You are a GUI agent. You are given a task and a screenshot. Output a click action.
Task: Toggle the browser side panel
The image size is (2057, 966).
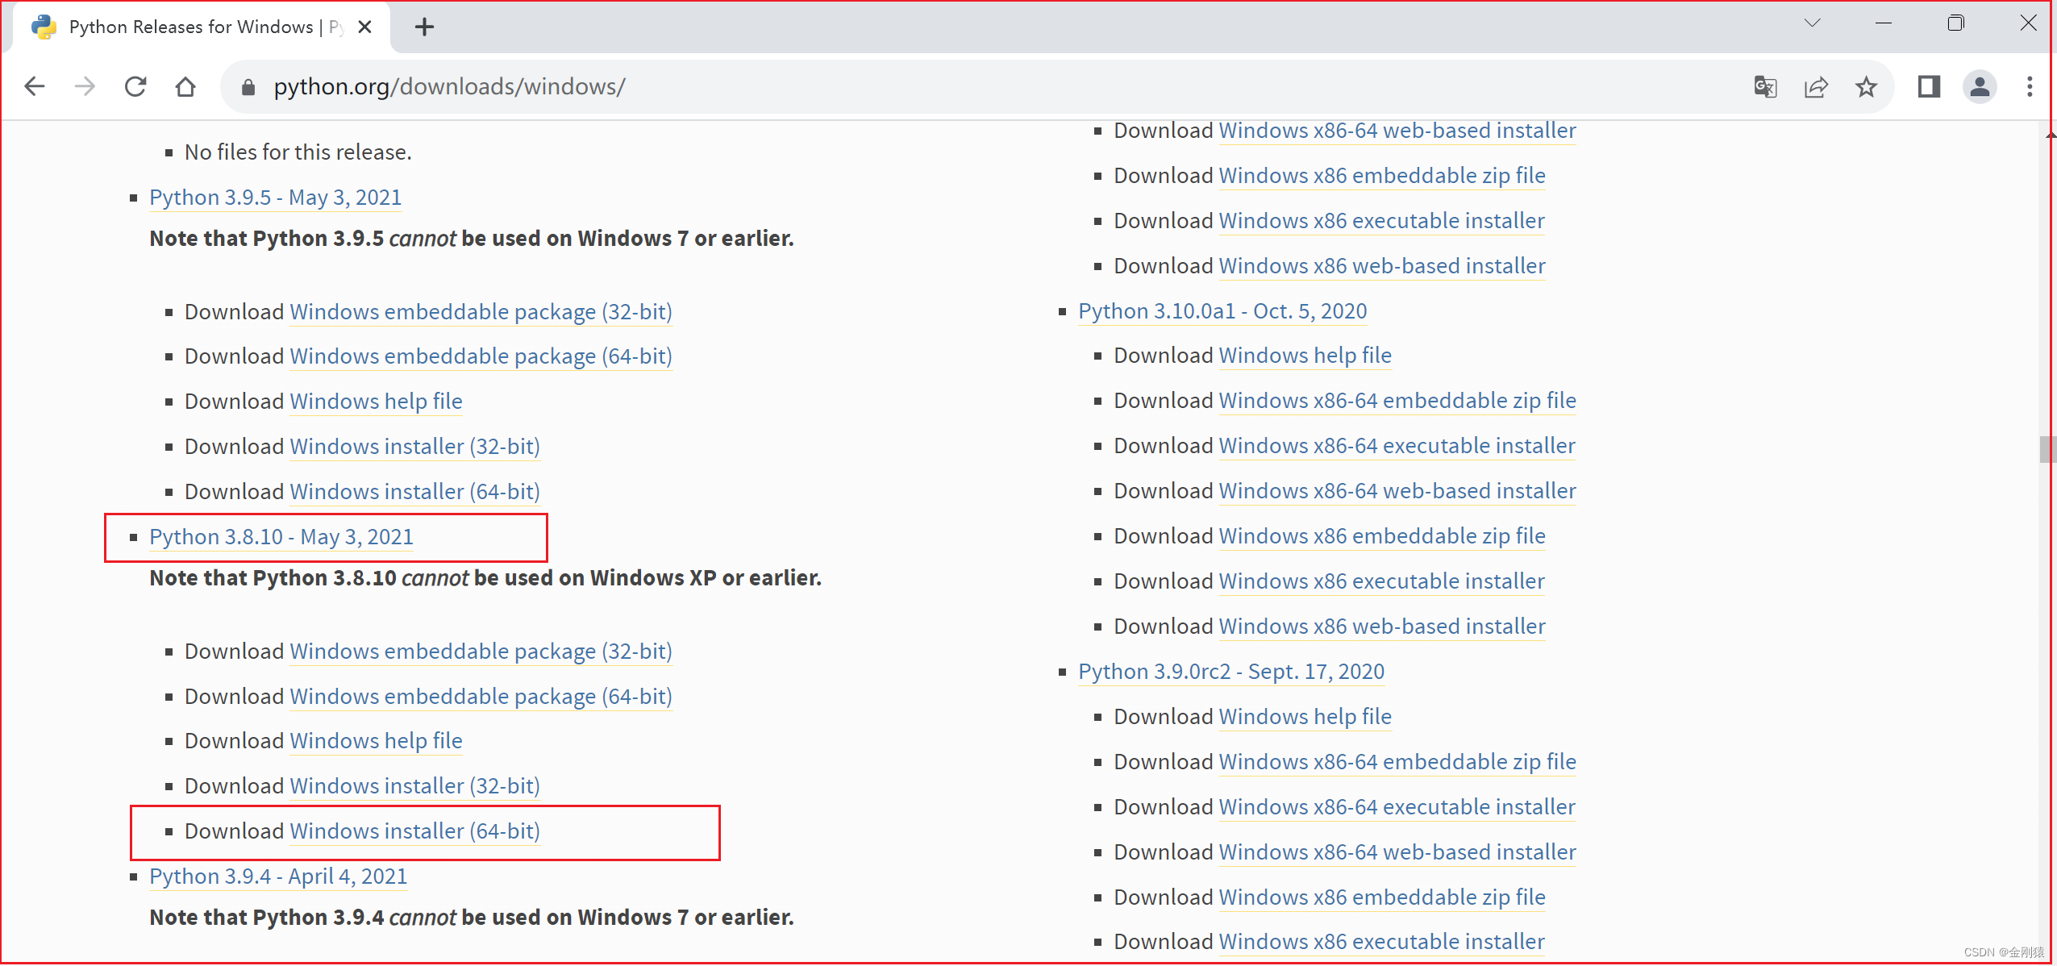point(1929,86)
